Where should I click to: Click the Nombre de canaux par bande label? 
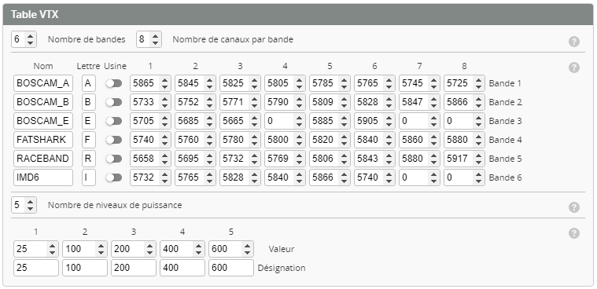pos(233,39)
